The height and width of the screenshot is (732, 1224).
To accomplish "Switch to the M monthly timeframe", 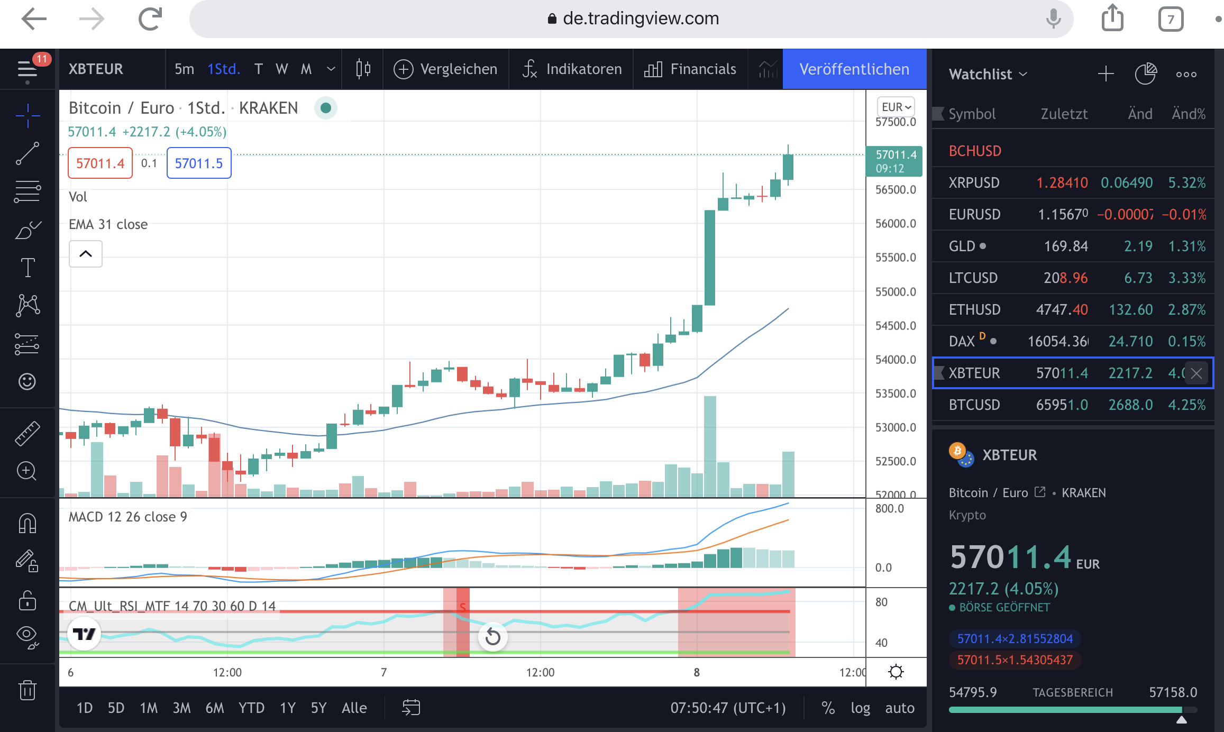I will [306, 69].
